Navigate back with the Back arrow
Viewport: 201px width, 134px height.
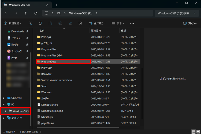[x=6, y=13]
